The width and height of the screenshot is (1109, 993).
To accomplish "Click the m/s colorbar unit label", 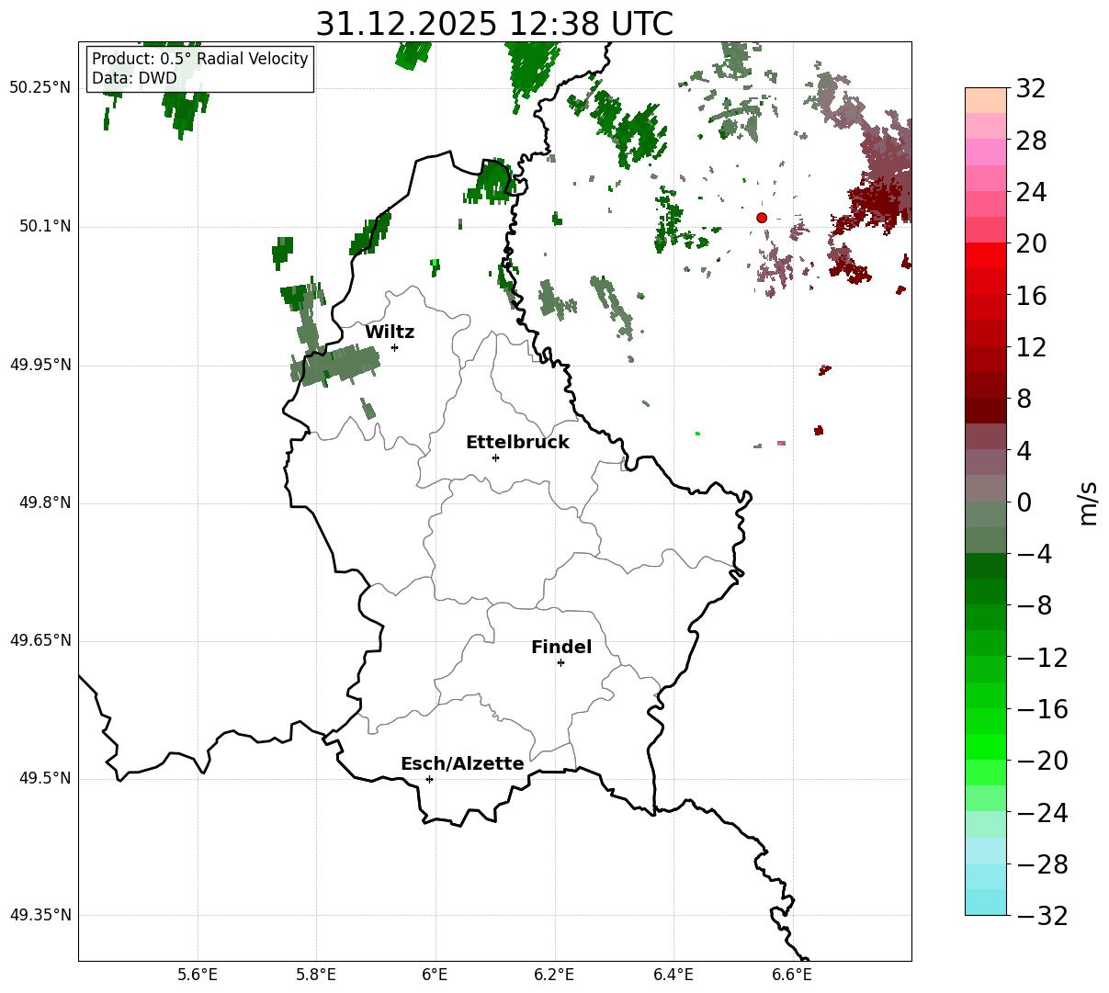I will [1089, 502].
